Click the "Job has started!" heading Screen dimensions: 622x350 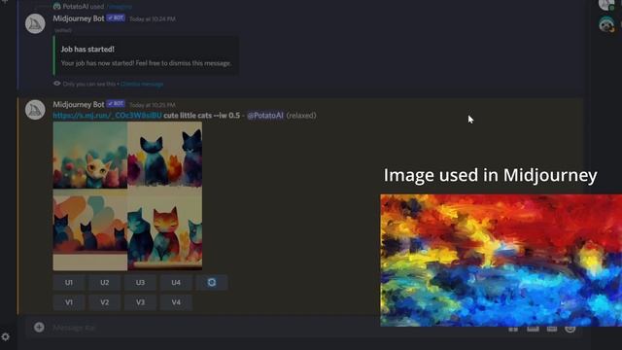coord(87,50)
